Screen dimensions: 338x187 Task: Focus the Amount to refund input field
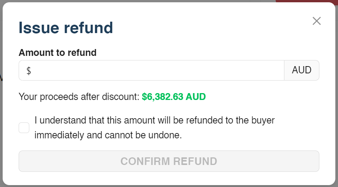point(152,70)
